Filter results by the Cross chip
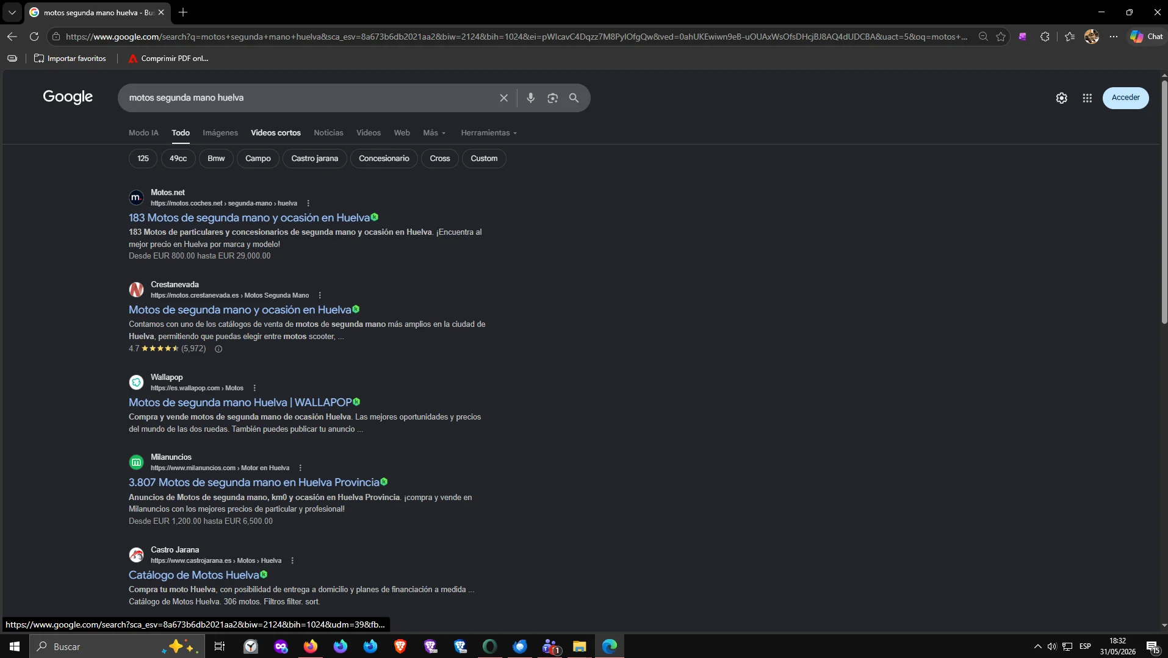This screenshot has width=1168, height=658. pyautogui.click(x=439, y=159)
